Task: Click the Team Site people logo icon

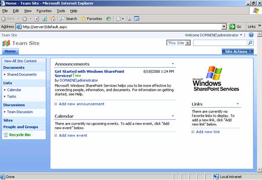Action: pos(6,43)
